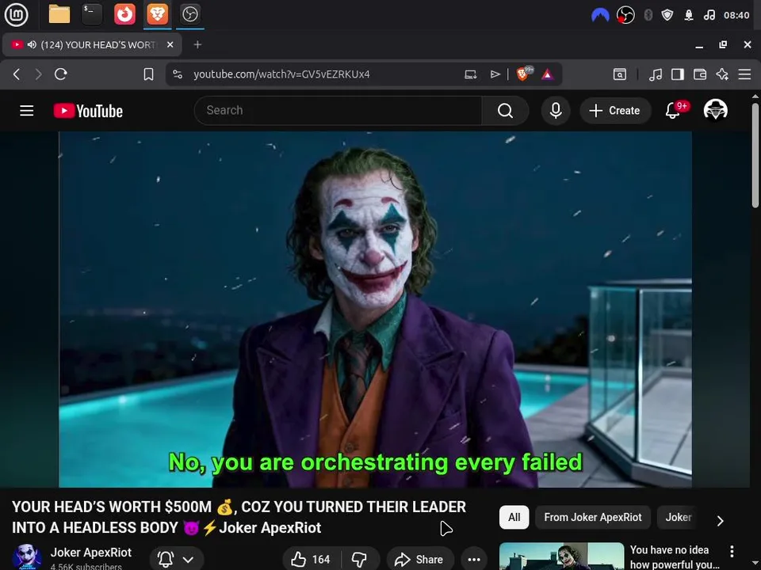Open the music note sound applet

pyautogui.click(x=709, y=15)
